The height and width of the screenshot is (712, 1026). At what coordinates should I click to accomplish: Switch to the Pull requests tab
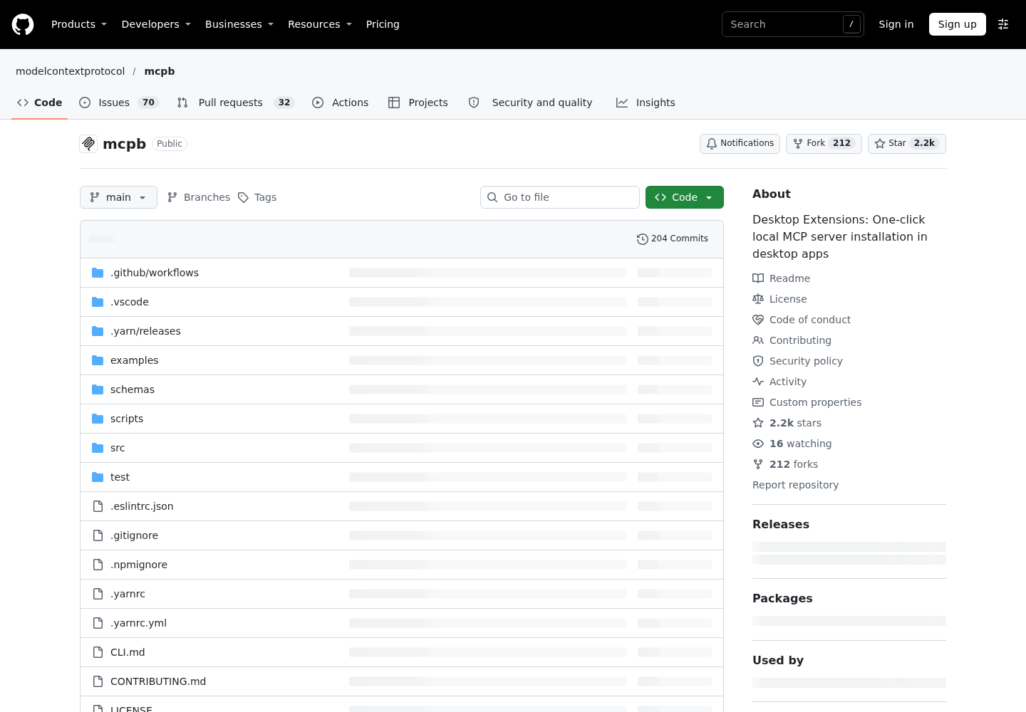[x=235, y=103]
